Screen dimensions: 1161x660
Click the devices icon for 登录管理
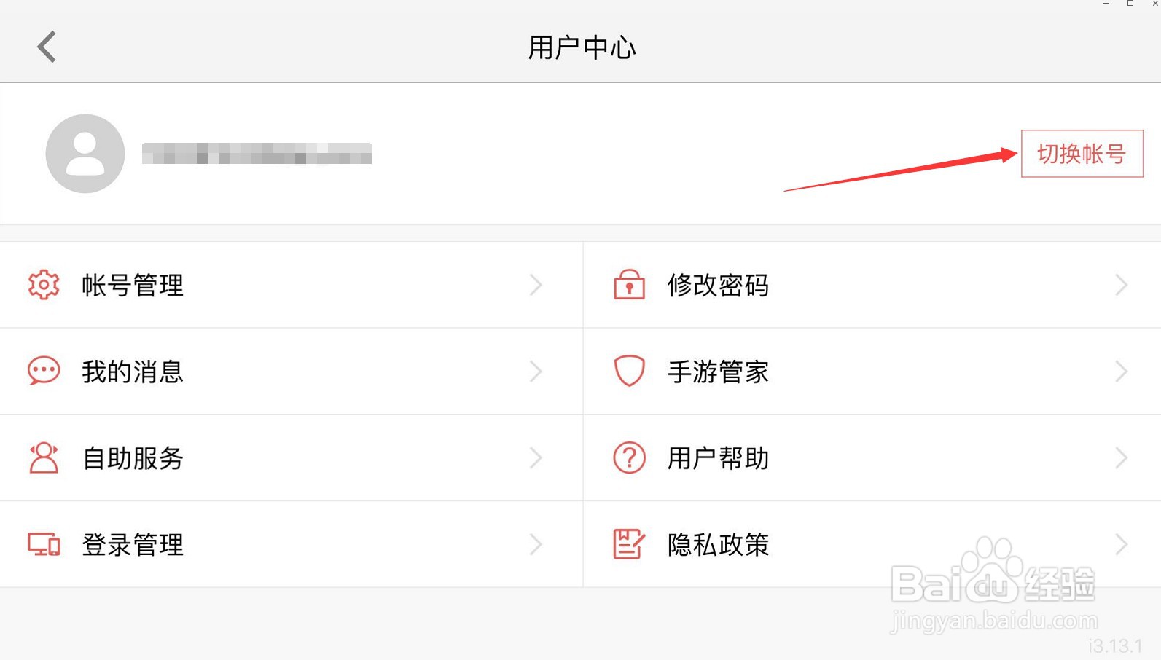[44, 544]
